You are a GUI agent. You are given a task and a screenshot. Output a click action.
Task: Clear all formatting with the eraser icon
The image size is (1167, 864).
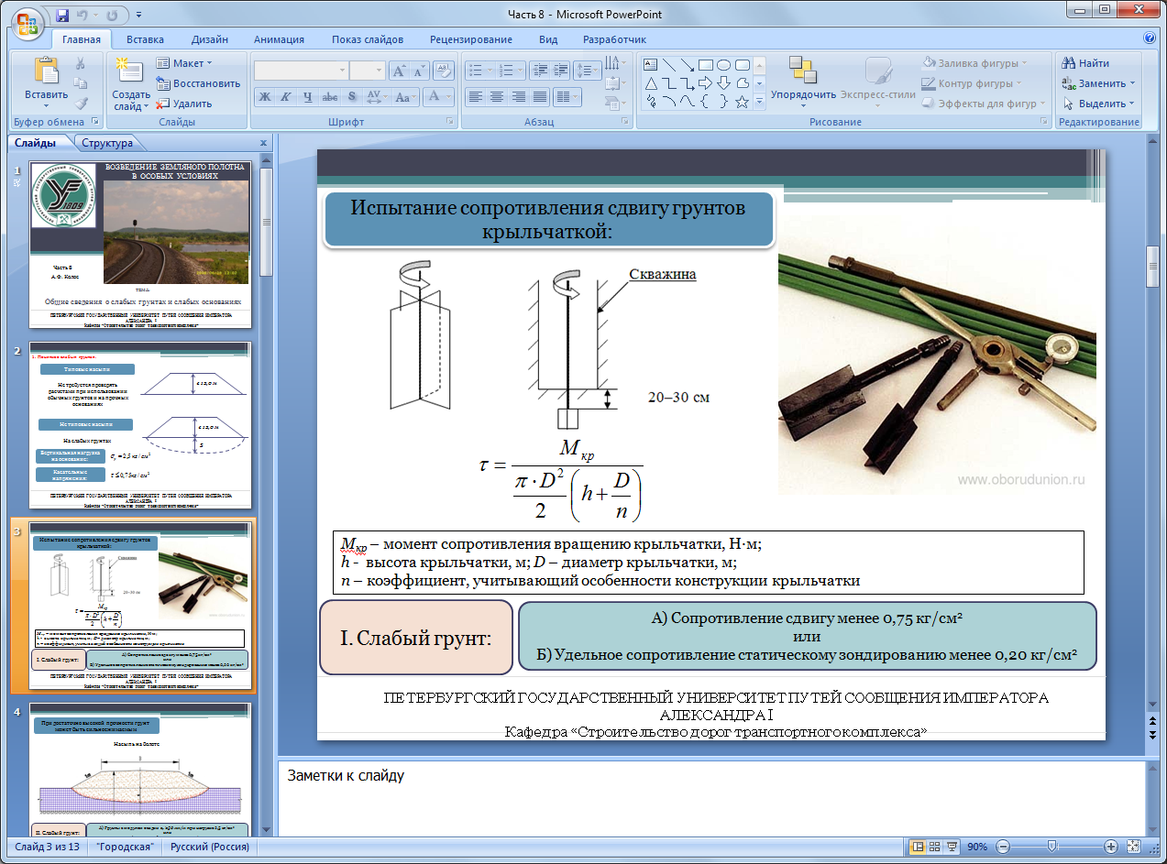click(444, 71)
